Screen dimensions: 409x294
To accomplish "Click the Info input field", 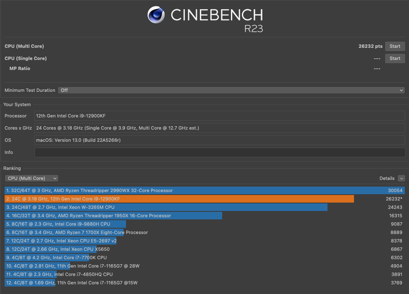I will (x=220, y=152).
